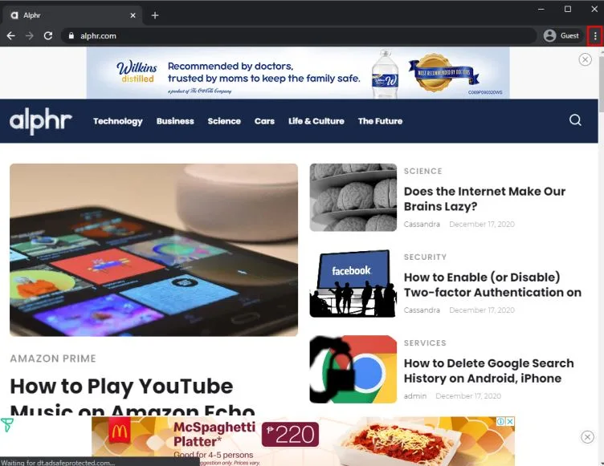This screenshot has width=604, height=466.
Task: Close the top Wilkins banner ad
Action: pos(585,59)
